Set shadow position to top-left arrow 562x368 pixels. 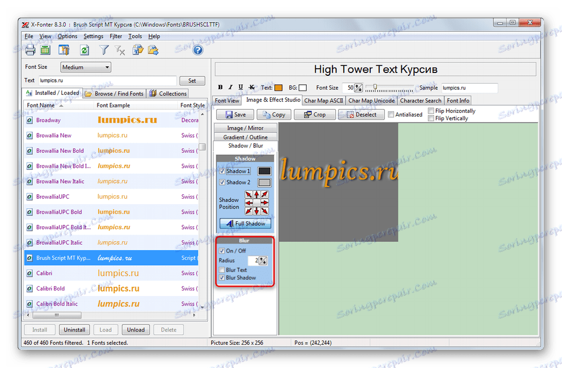click(x=249, y=194)
